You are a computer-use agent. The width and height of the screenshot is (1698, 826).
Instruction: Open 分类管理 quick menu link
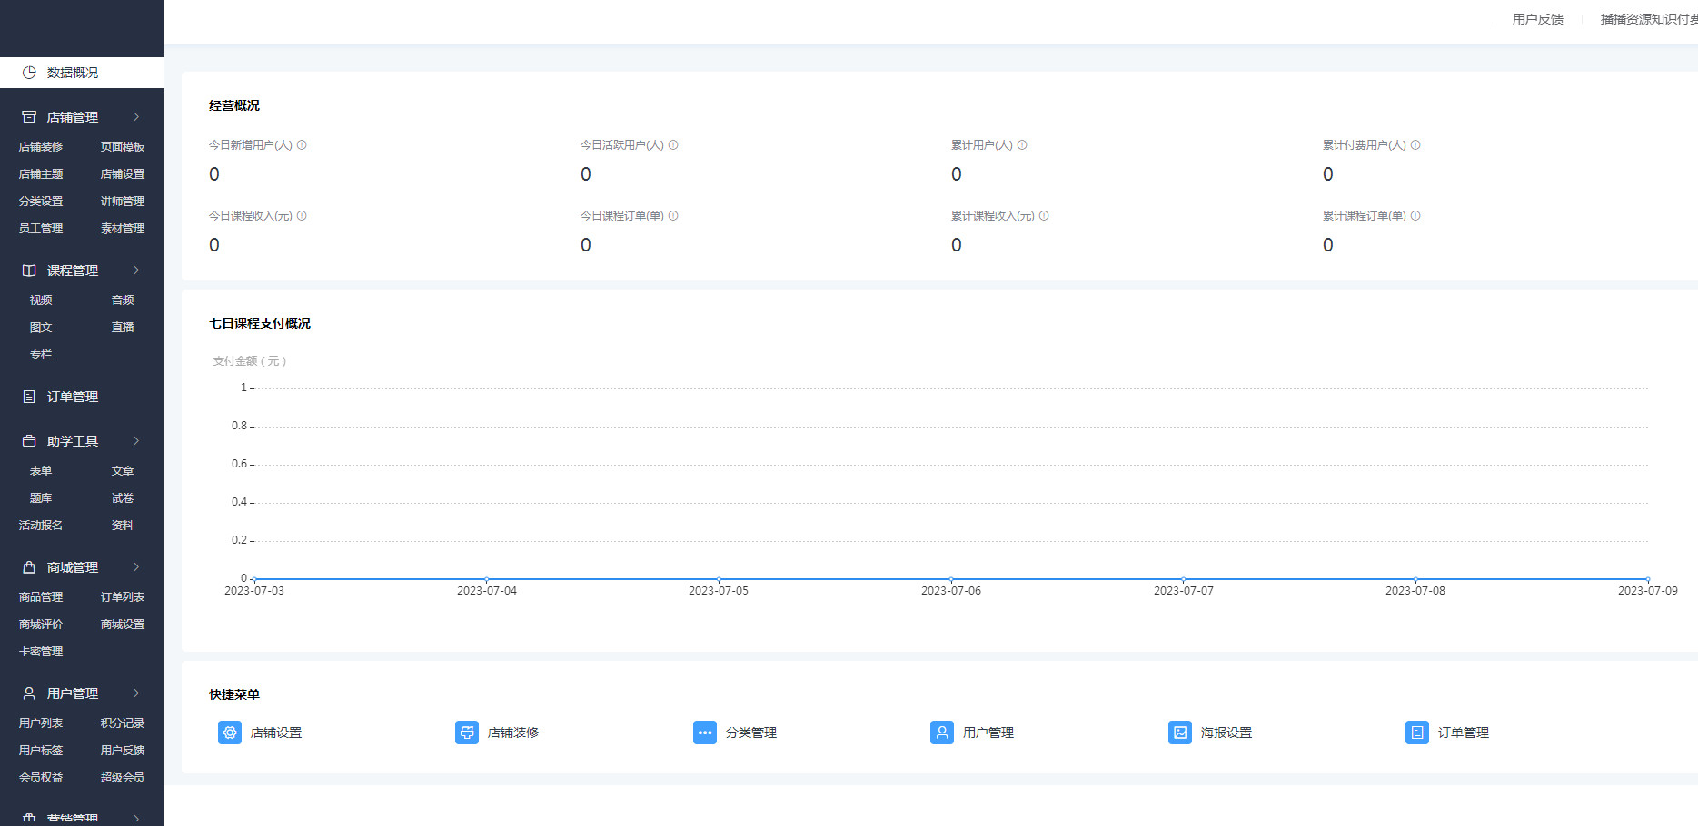[751, 733]
